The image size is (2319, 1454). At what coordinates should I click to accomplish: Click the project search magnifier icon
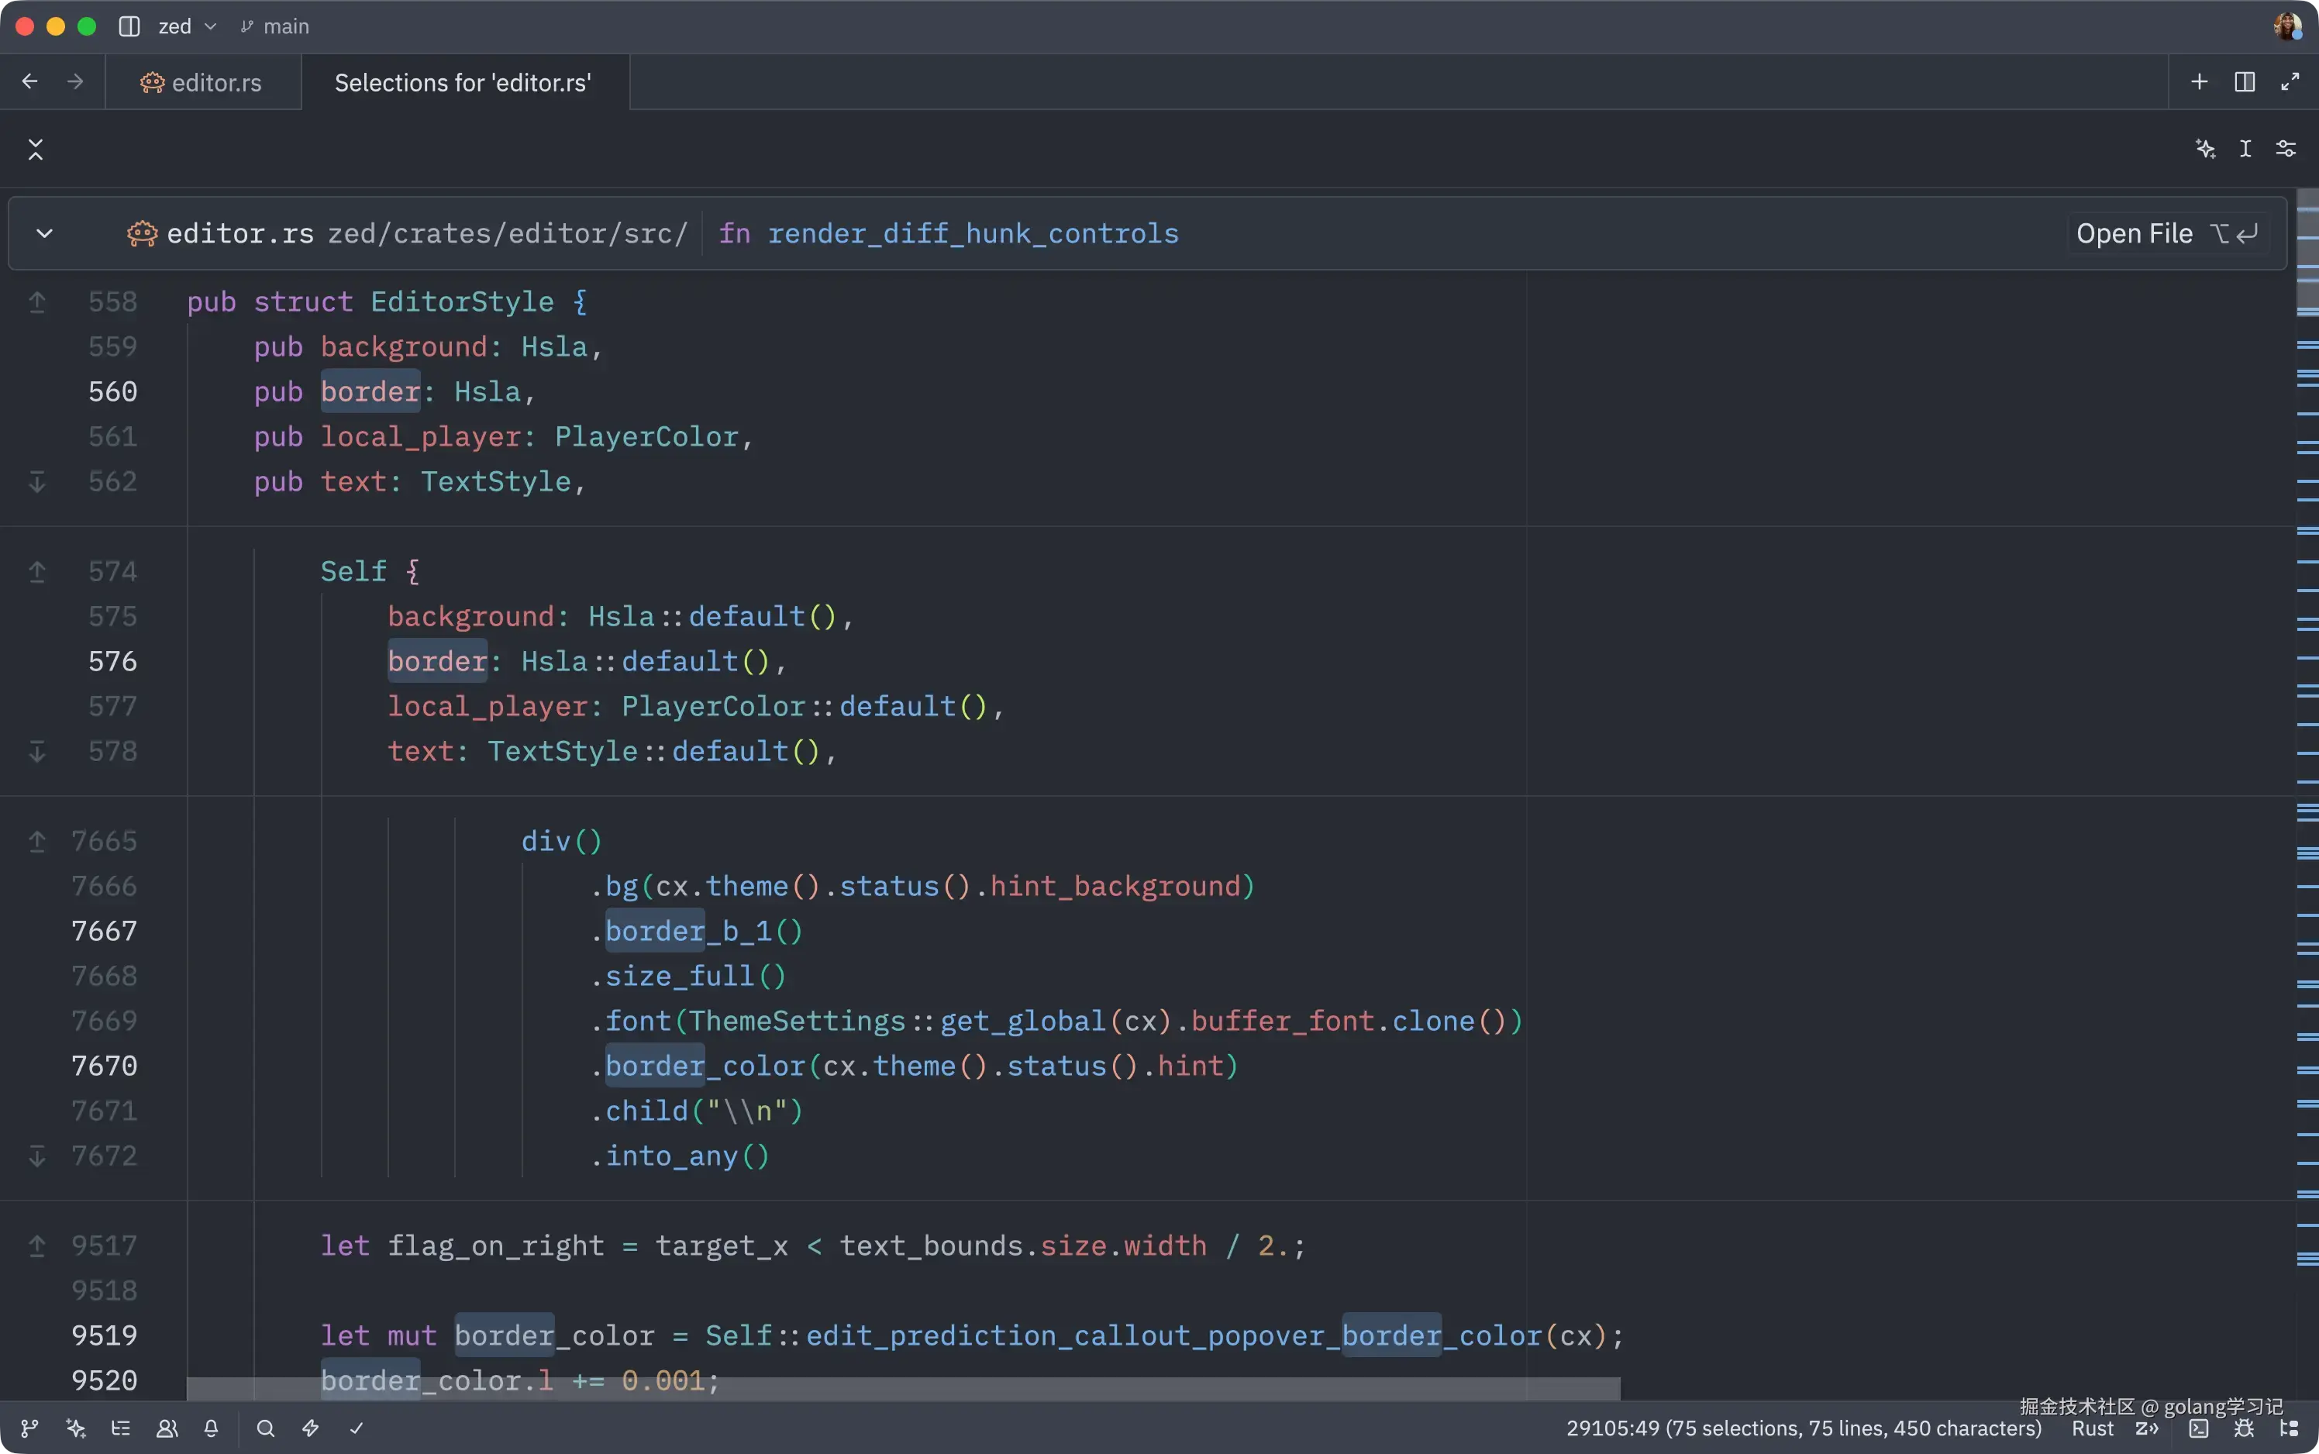(265, 1428)
